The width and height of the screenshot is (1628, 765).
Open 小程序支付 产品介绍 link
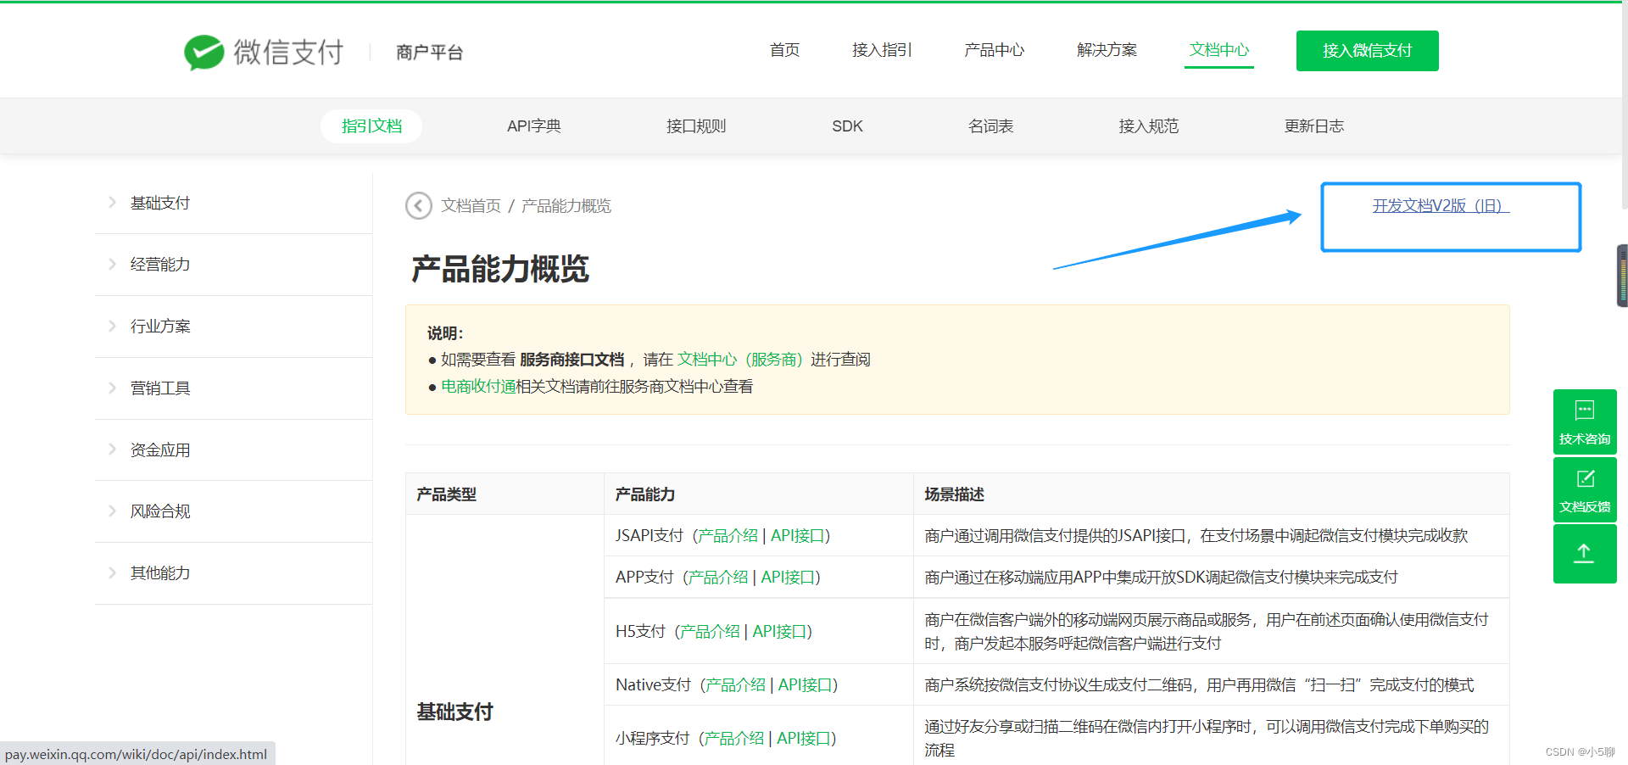coord(733,739)
